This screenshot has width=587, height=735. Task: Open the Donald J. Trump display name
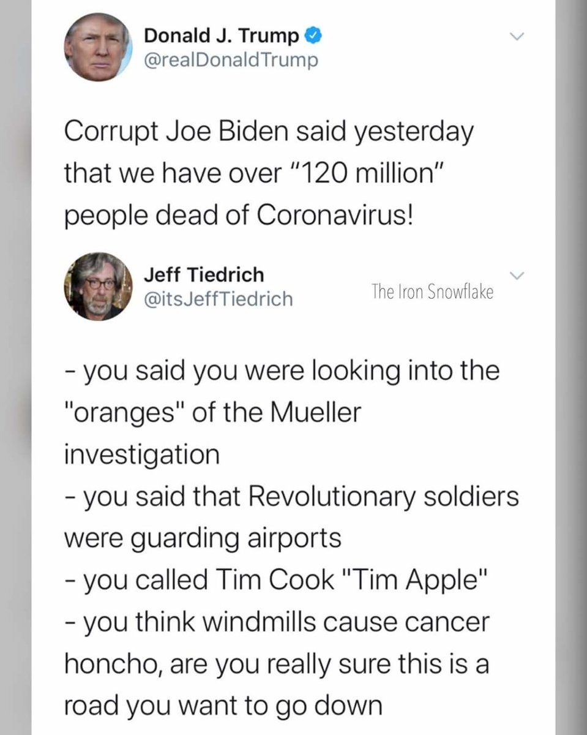point(221,37)
